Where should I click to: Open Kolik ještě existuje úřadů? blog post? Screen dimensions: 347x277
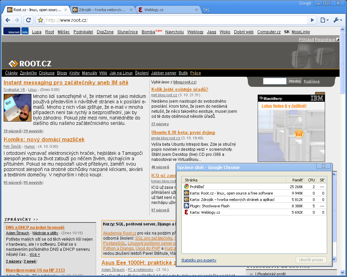point(180,89)
